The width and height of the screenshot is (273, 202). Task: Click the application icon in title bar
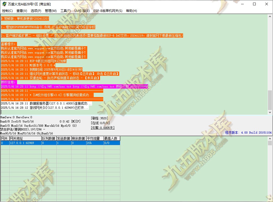tap(4, 4)
